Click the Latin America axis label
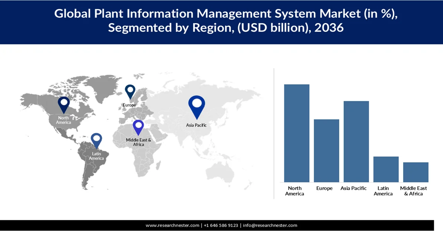Viewport: 443px width, 231px height. point(383,191)
